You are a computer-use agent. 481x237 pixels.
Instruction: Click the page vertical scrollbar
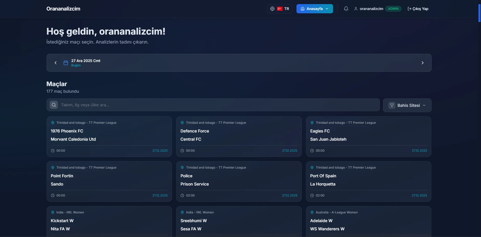point(479,13)
